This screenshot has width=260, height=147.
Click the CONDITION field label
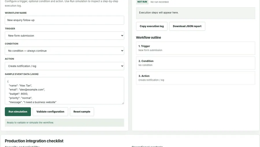[12, 44]
